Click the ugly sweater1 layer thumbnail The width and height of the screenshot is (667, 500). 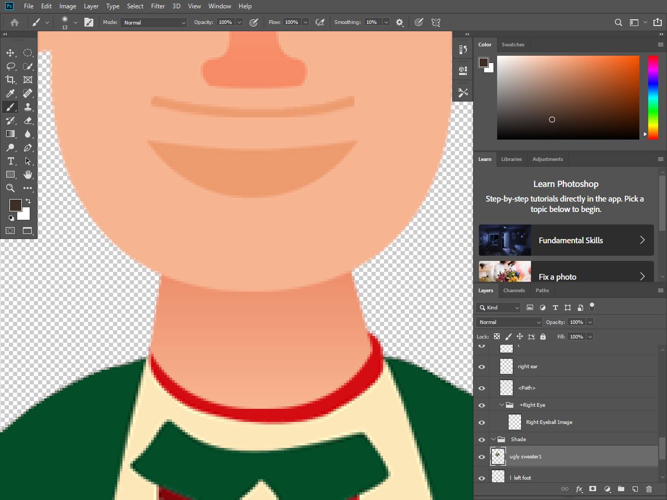[498, 456]
